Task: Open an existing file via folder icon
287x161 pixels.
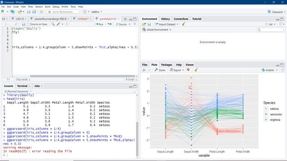Action: click(x=20, y=12)
